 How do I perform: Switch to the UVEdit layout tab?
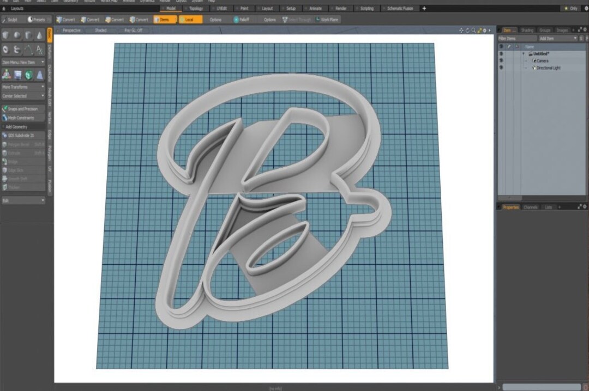coord(221,8)
